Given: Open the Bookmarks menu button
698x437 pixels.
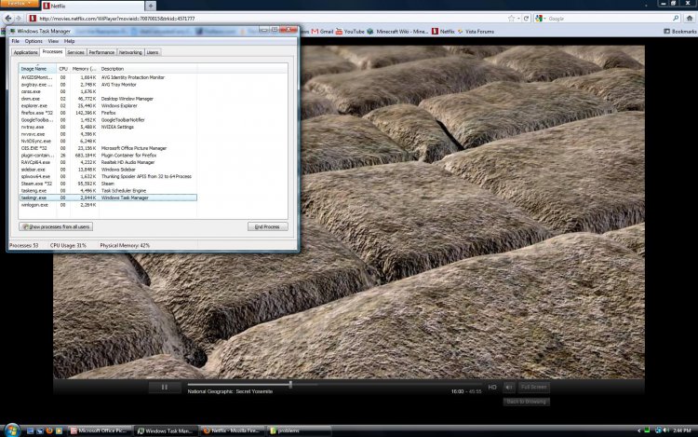Looking at the screenshot, I should (x=679, y=31).
